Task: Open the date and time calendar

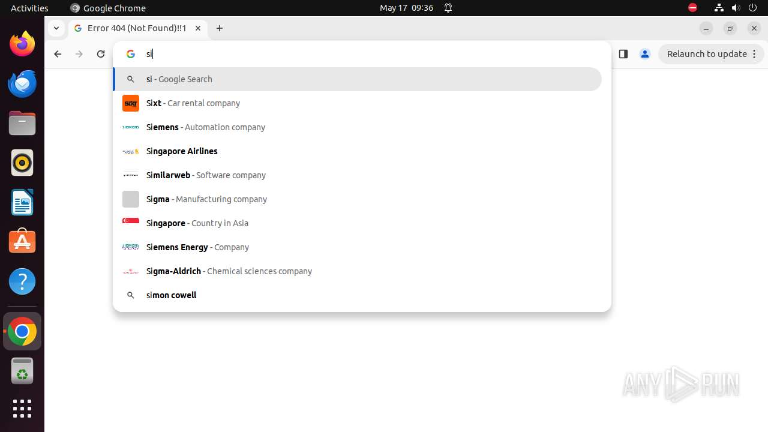Action: [x=406, y=8]
